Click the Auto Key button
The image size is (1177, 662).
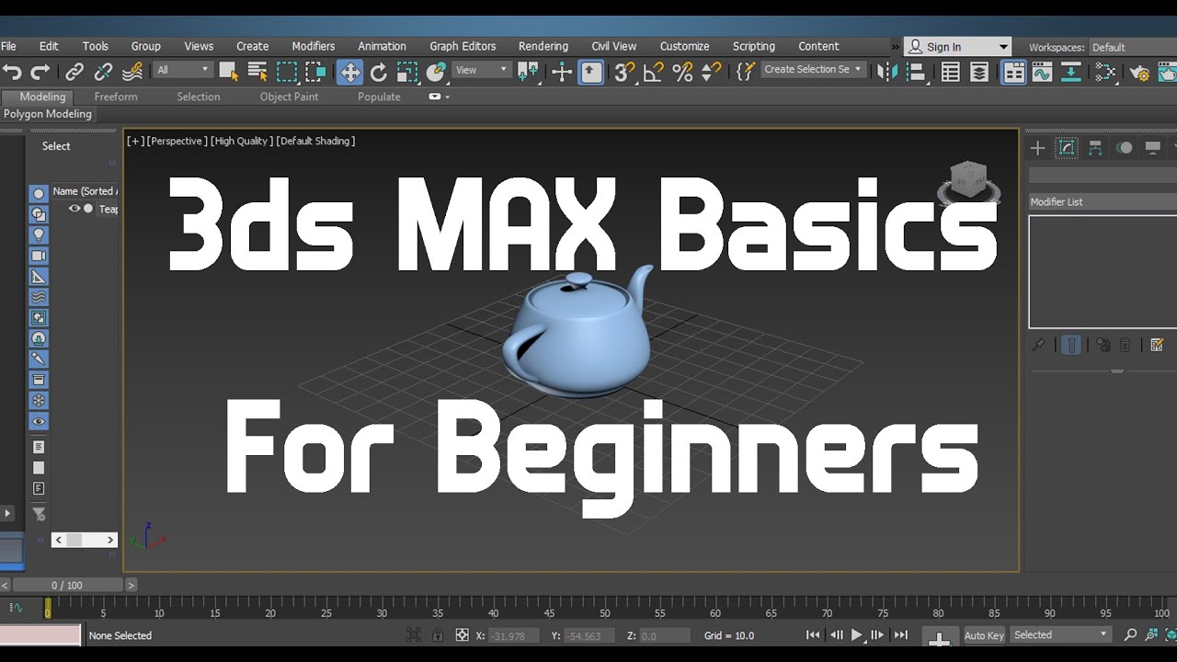point(984,635)
